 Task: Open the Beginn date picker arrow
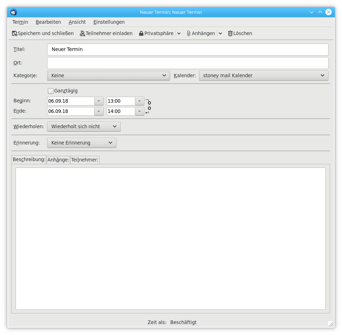(x=99, y=101)
